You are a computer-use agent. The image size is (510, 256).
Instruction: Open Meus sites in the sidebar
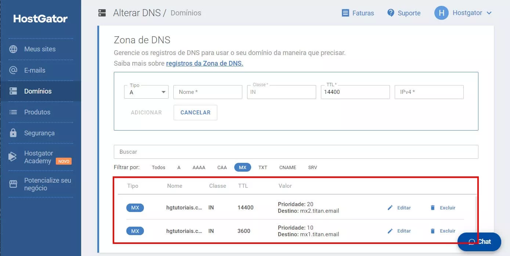click(40, 49)
